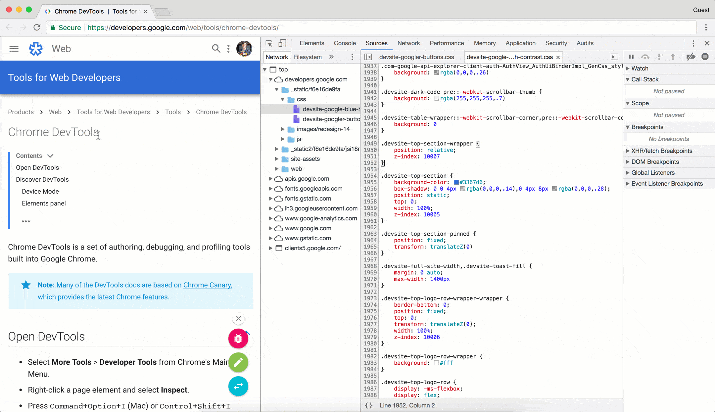Click the format source code icon
Screen dimensions: 715x412
pos(369,405)
